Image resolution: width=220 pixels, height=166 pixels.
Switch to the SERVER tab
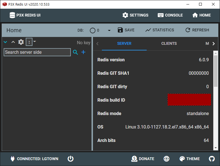tap(124, 43)
